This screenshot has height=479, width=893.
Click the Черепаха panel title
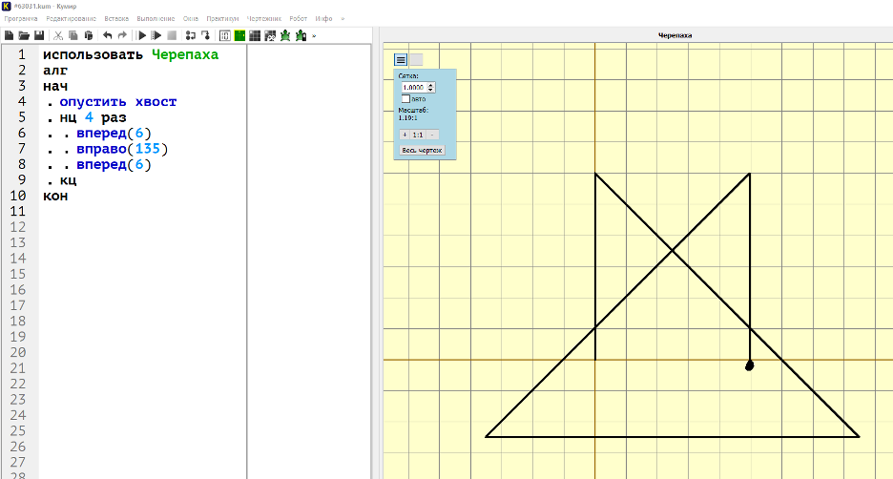click(675, 35)
